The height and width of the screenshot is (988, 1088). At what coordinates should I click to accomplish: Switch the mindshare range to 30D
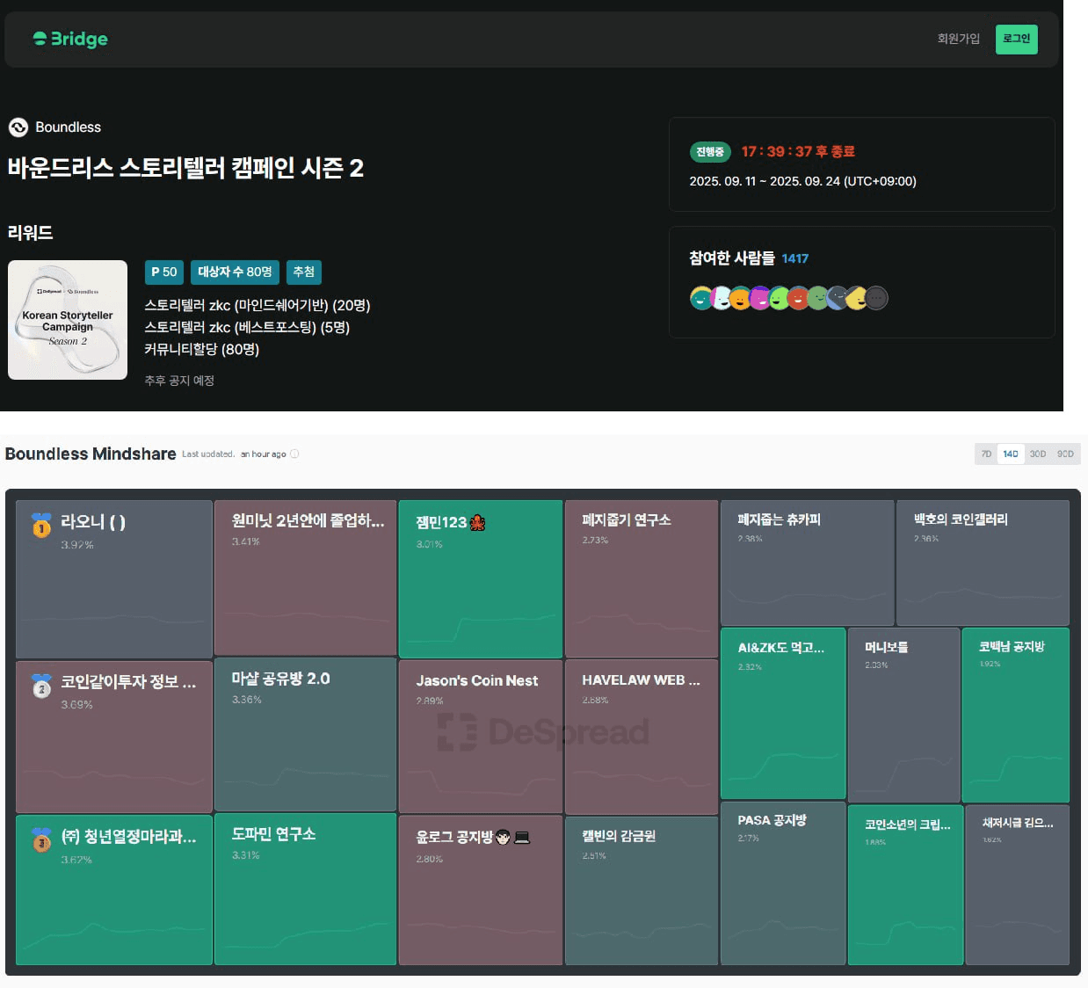coord(1038,454)
